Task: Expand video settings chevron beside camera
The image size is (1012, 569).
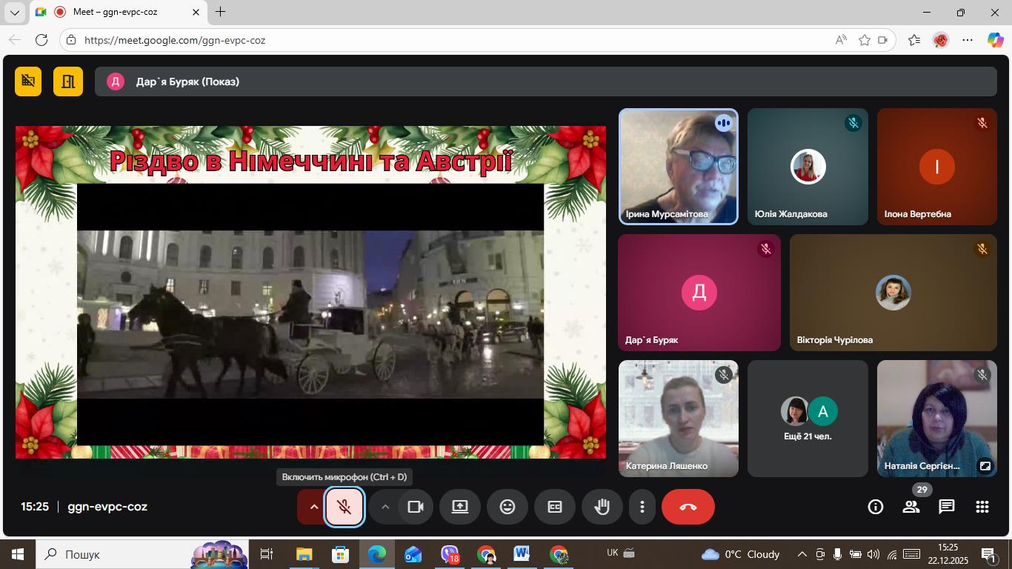Action: (x=385, y=507)
